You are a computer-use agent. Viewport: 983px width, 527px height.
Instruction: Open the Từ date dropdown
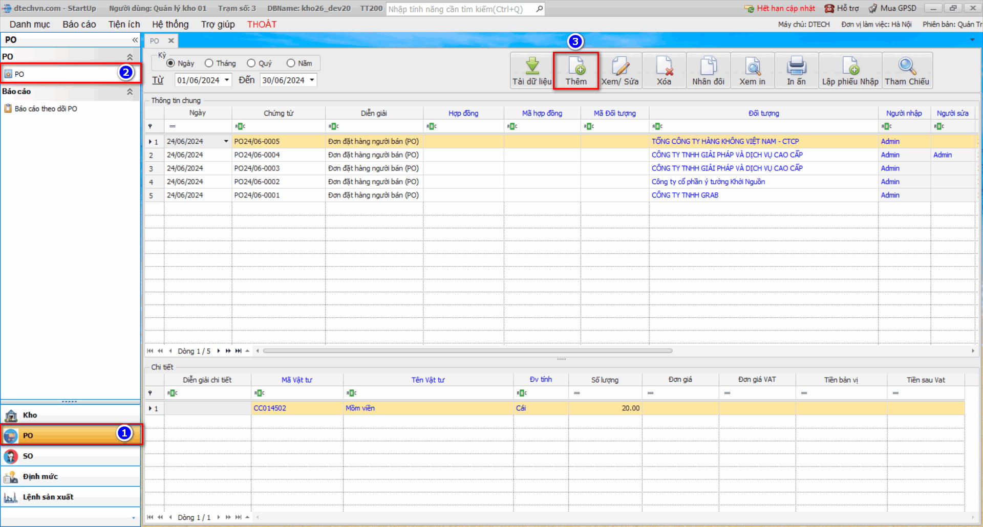pyautogui.click(x=227, y=80)
